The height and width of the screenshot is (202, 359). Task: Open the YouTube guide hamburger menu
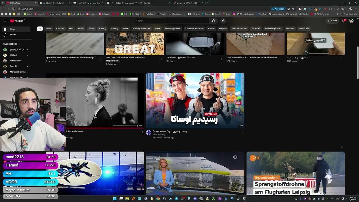pyautogui.click(x=5, y=21)
